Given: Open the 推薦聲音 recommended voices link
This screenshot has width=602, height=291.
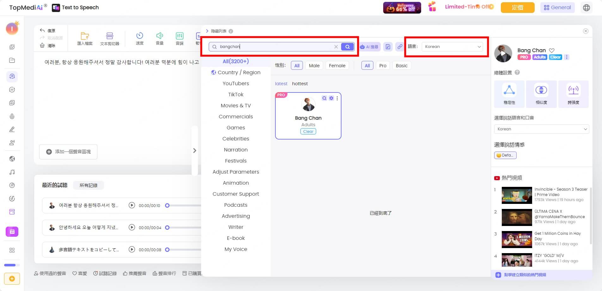Looking at the screenshot, I should (135, 273).
